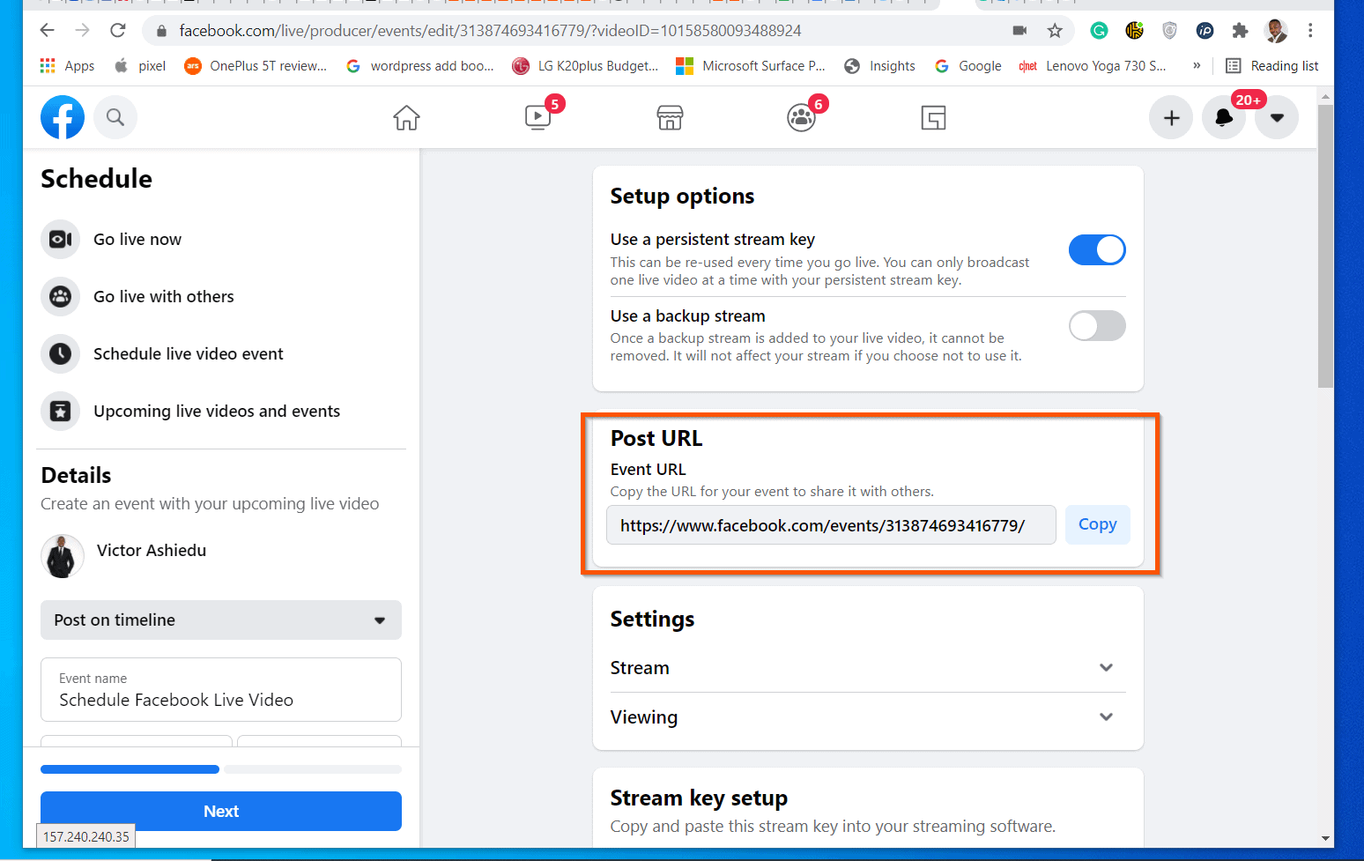The width and height of the screenshot is (1364, 861).
Task: Open the Watch video icon
Action: tap(537, 117)
